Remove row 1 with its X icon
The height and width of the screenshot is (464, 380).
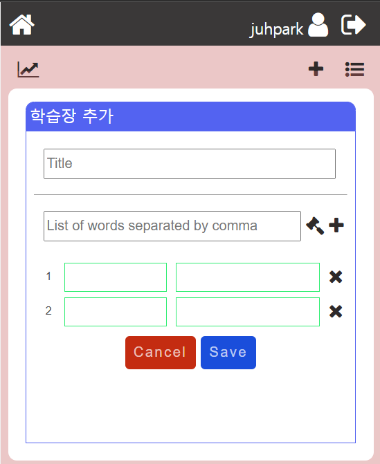click(x=336, y=277)
